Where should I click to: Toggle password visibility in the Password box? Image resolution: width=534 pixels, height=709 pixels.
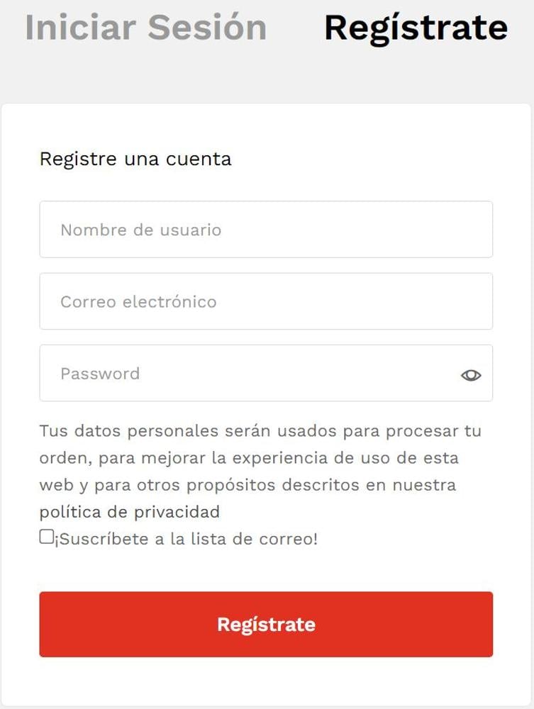471,375
